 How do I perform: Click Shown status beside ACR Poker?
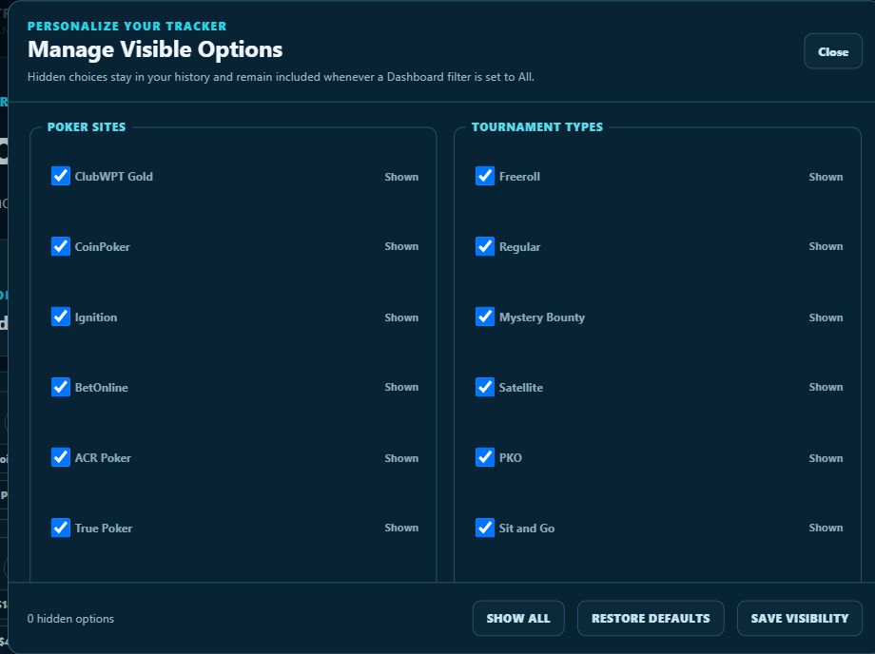tap(401, 458)
